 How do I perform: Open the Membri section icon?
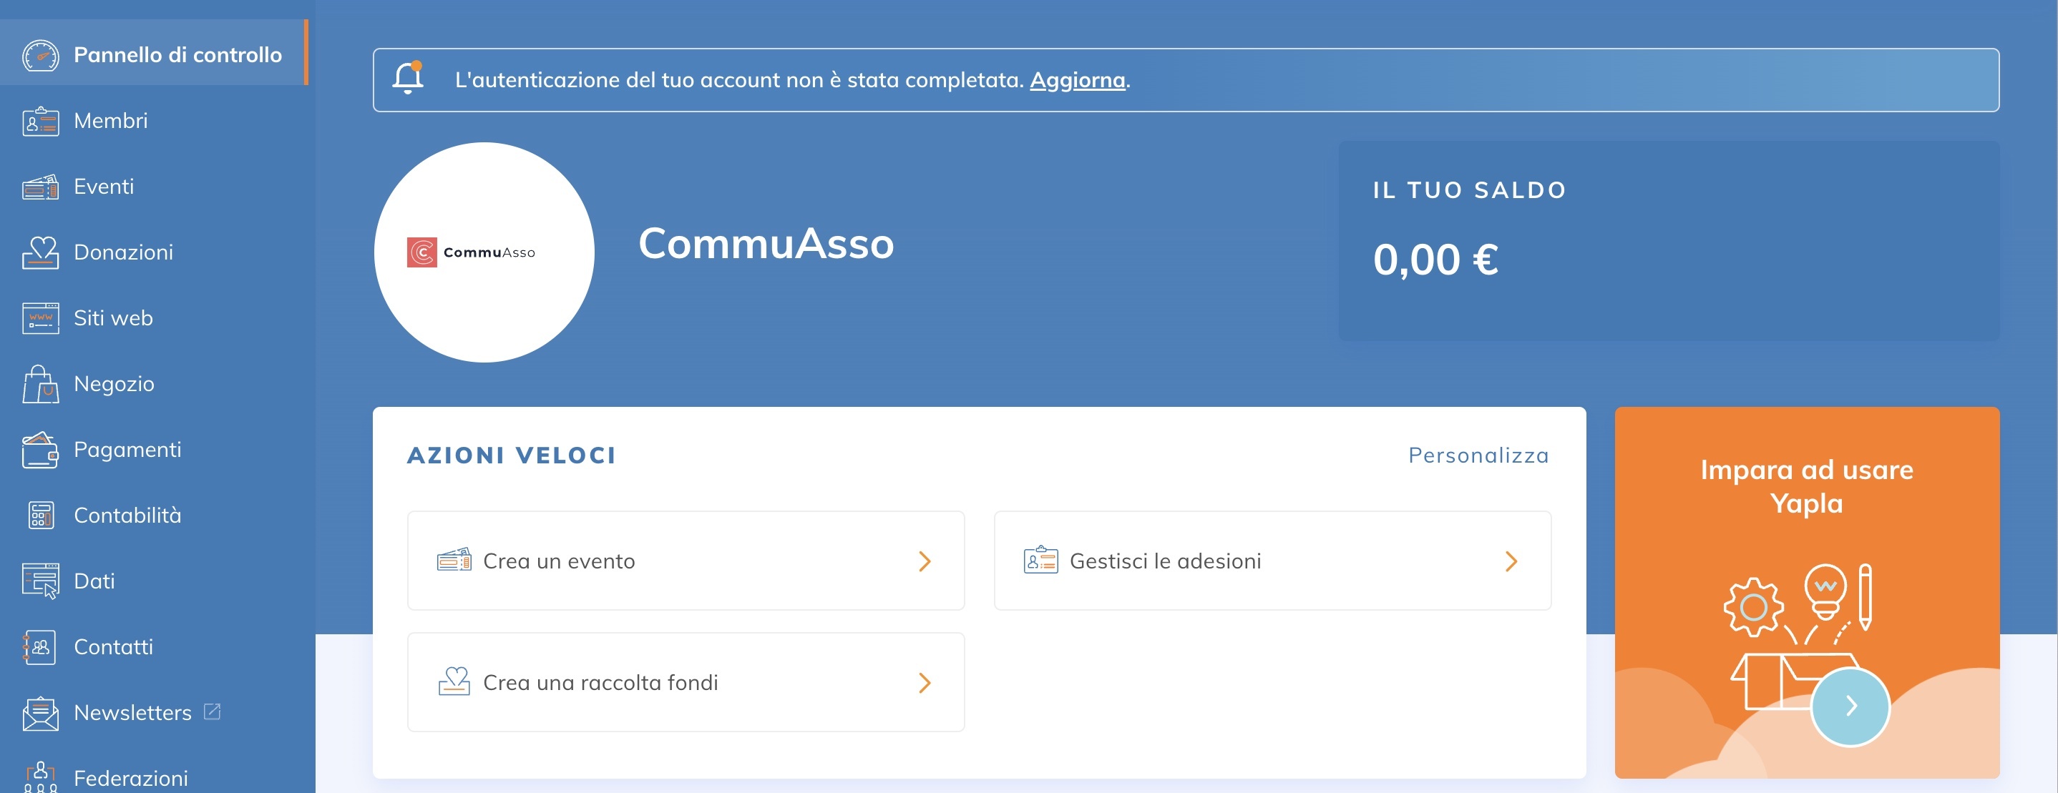click(x=39, y=121)
